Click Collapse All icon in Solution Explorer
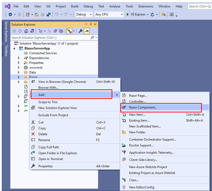 point(55,31)
